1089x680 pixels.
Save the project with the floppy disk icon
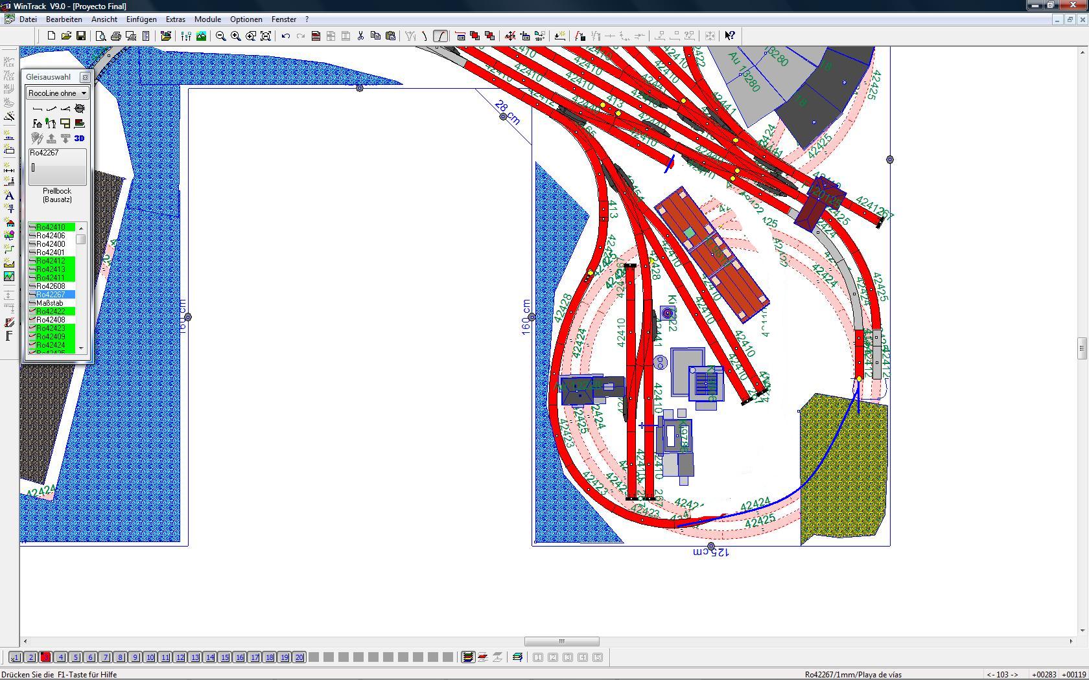tap(81, 36)
